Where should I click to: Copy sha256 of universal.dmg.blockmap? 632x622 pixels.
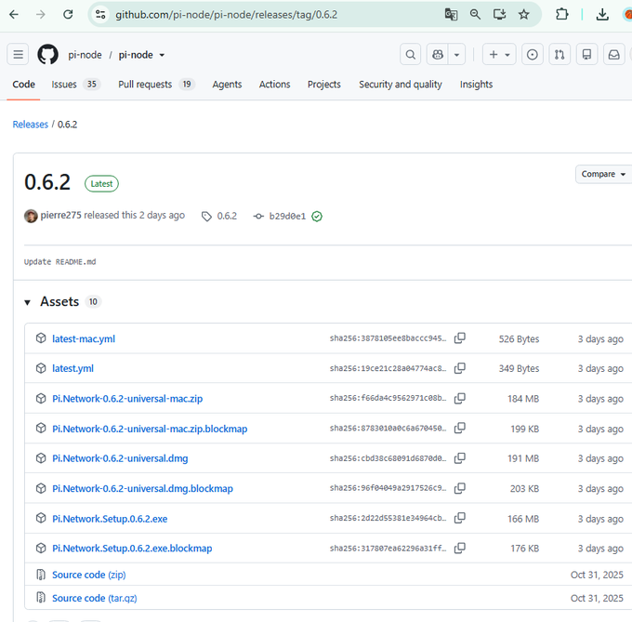459,488
